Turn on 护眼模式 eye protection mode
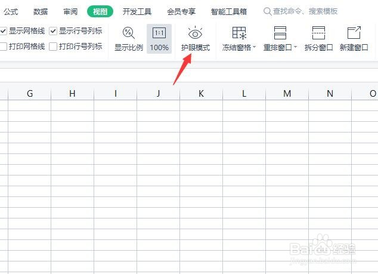This screenshot has height=274, width=378. 196,39
